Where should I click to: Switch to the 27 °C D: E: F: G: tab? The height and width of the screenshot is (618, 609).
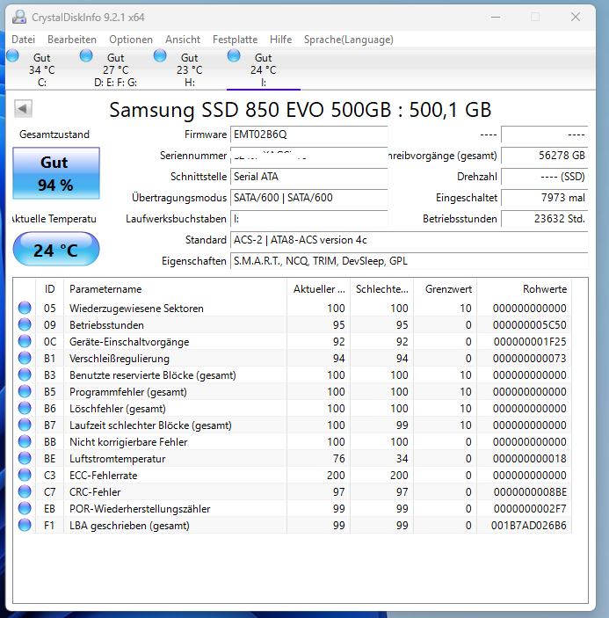[115, 69]
